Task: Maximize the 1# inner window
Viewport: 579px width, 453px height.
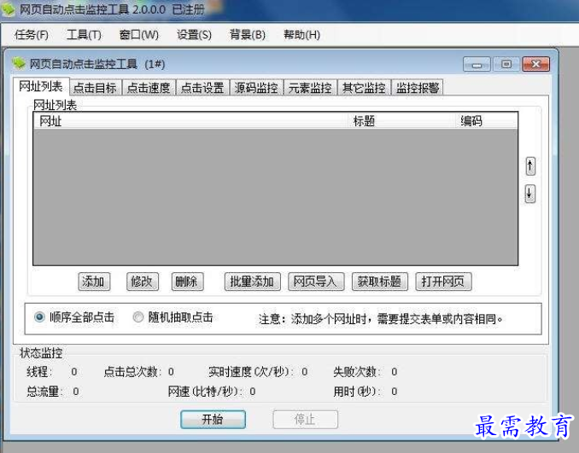Action: 506,64
